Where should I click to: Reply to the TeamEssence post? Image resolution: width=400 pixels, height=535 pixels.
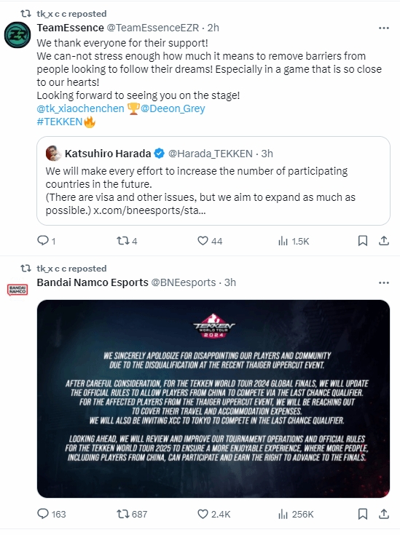coord(46,241)
